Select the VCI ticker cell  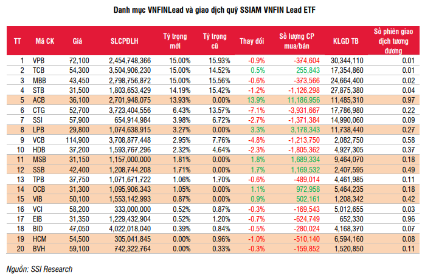pos(38,209)
